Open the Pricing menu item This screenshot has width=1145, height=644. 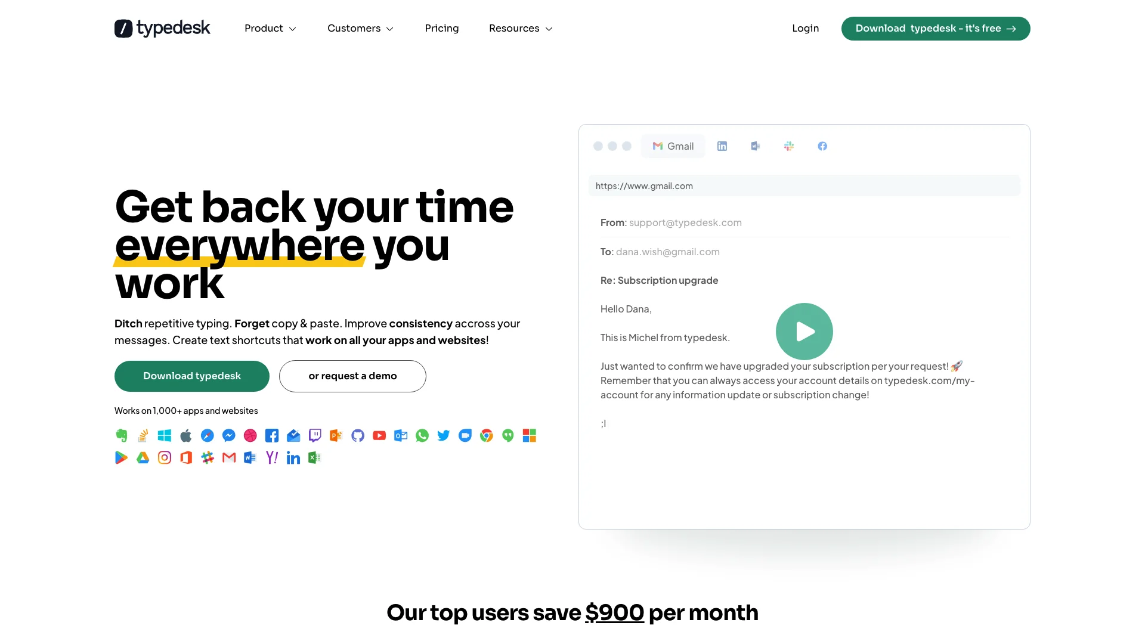(442, 28)
